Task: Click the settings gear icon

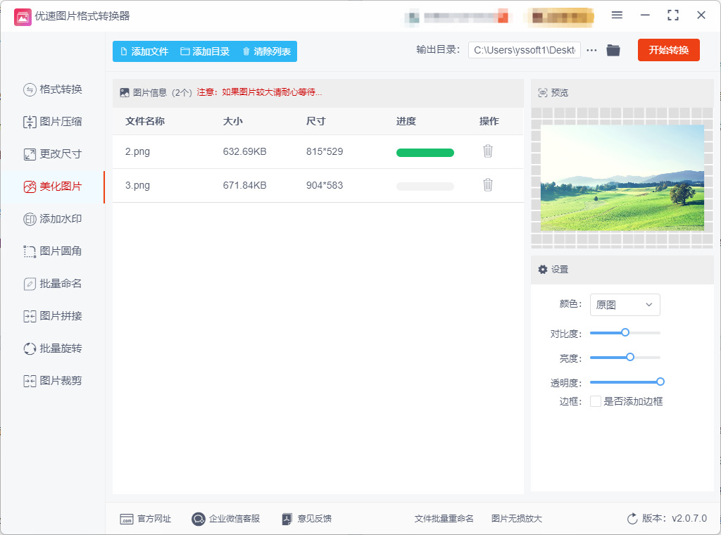Action: point(543,270)
